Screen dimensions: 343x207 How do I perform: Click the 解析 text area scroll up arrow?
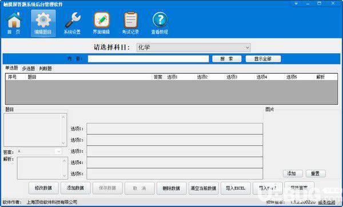[x=64, y=161]
